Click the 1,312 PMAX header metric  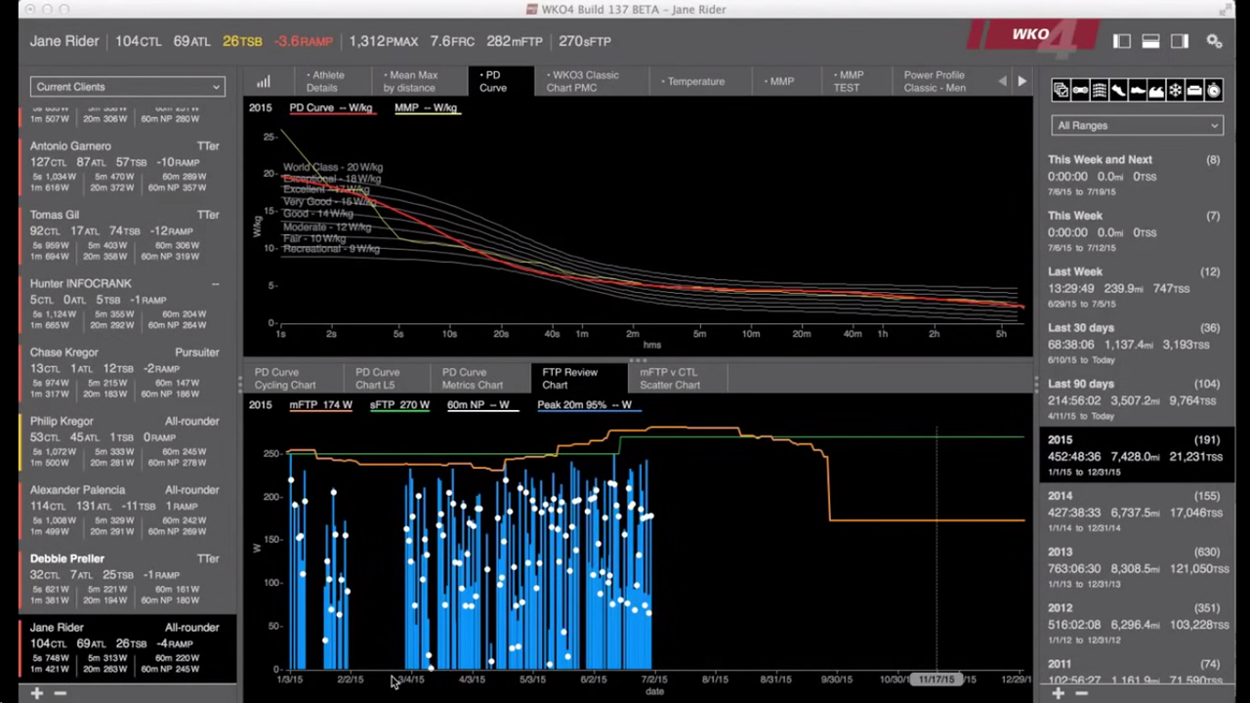point(383,41)
